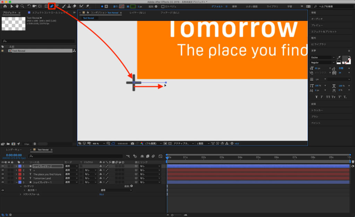355x217 pixels.
Task: Select the Home icon in the toolbar
Action: click(5, 6)
